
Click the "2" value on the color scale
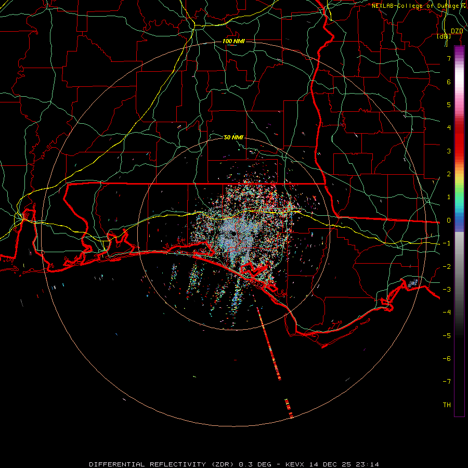point(449,174)
